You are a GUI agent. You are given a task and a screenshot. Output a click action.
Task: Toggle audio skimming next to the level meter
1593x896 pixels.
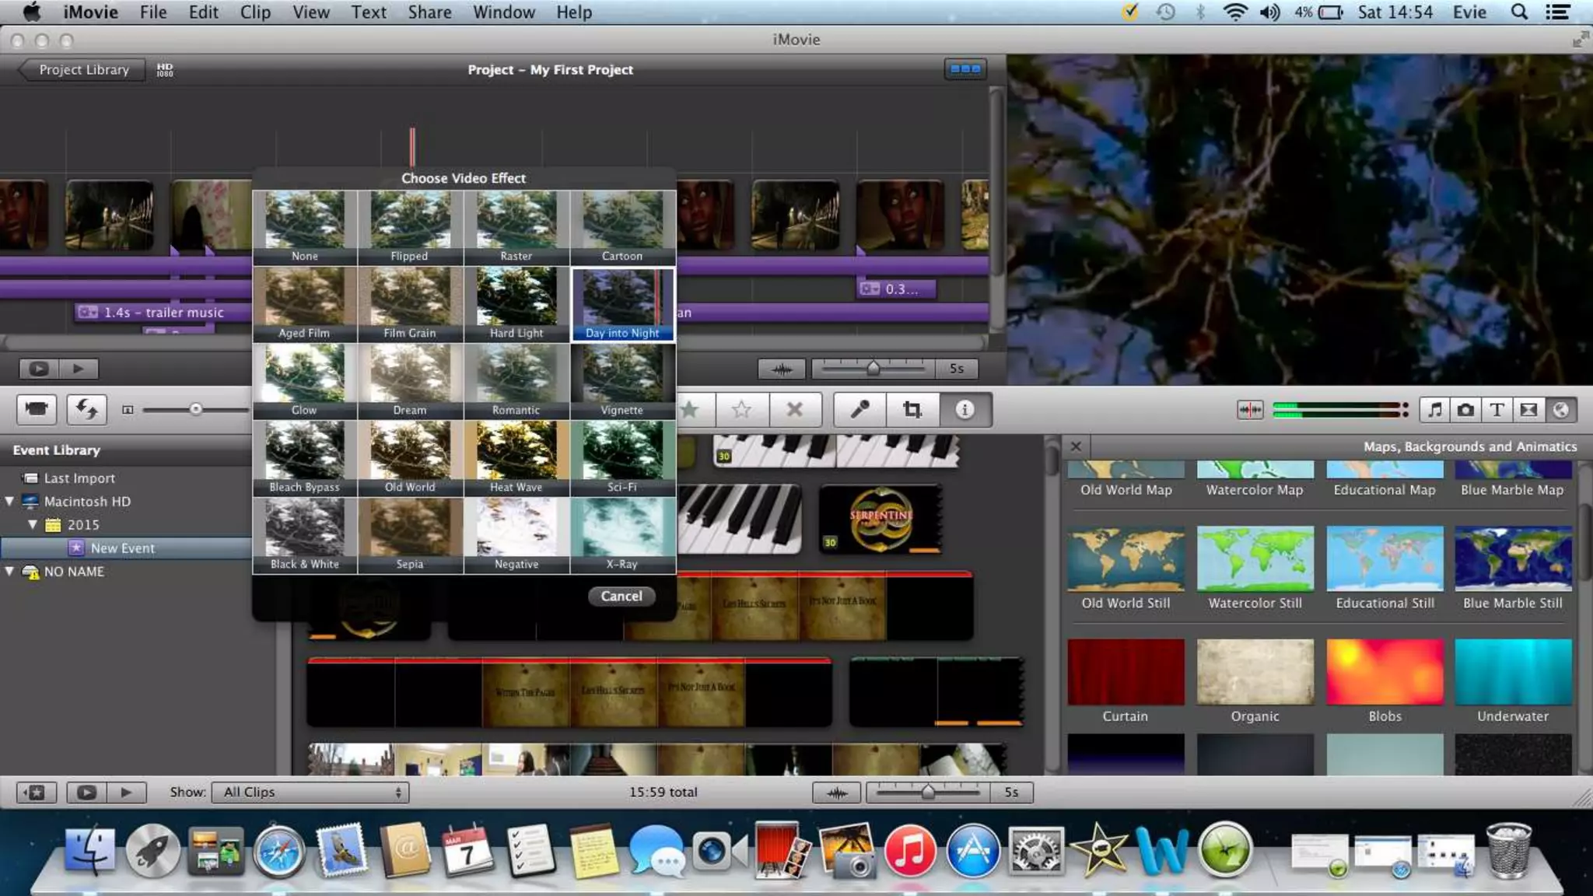[x=1250, y=410]
